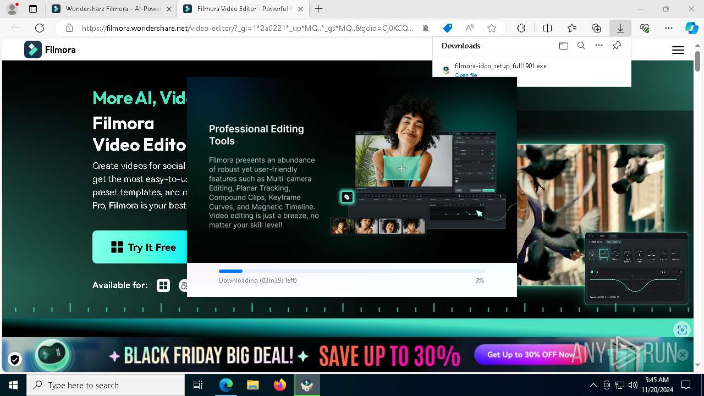Click Open file link under download
This screenshot has height=396, width=704.
pyautogui.click(x=466, y=75)
